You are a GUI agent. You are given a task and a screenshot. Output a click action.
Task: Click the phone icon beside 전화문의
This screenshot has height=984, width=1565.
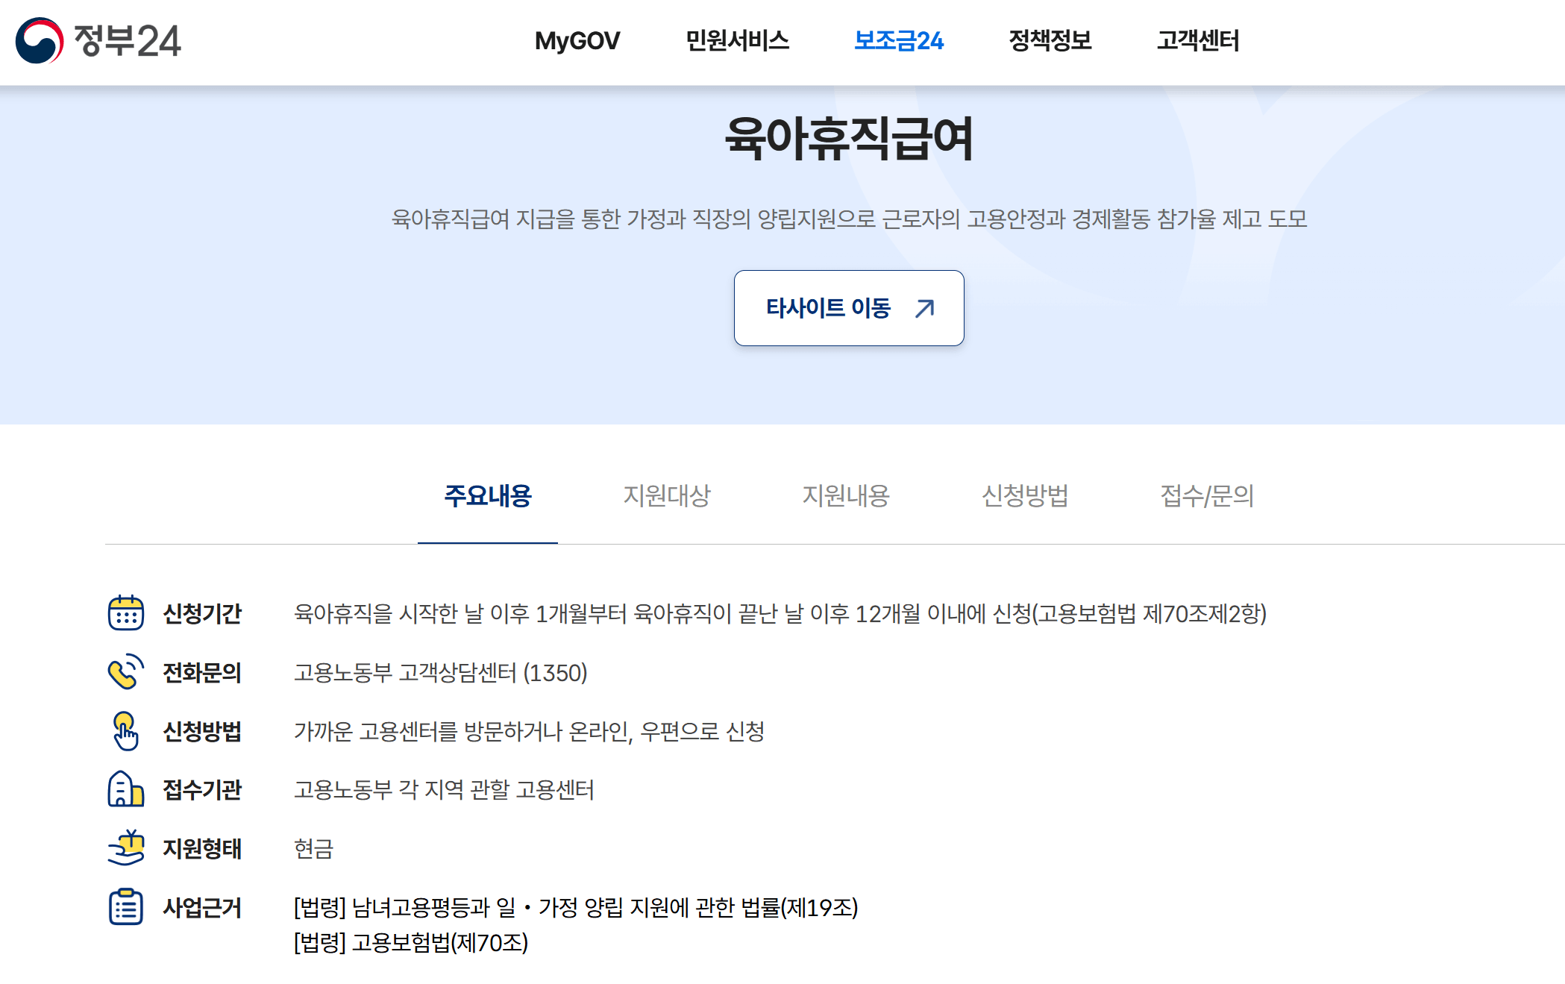click(x=125, y=672)
